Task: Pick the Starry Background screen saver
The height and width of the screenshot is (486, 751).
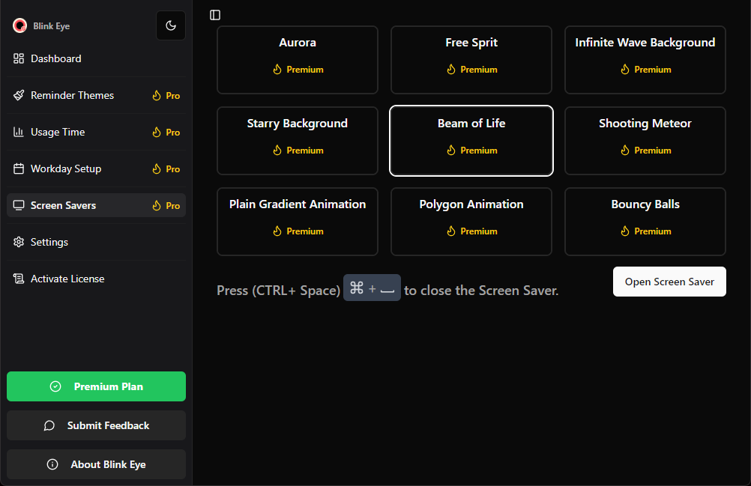Action: 298,141
